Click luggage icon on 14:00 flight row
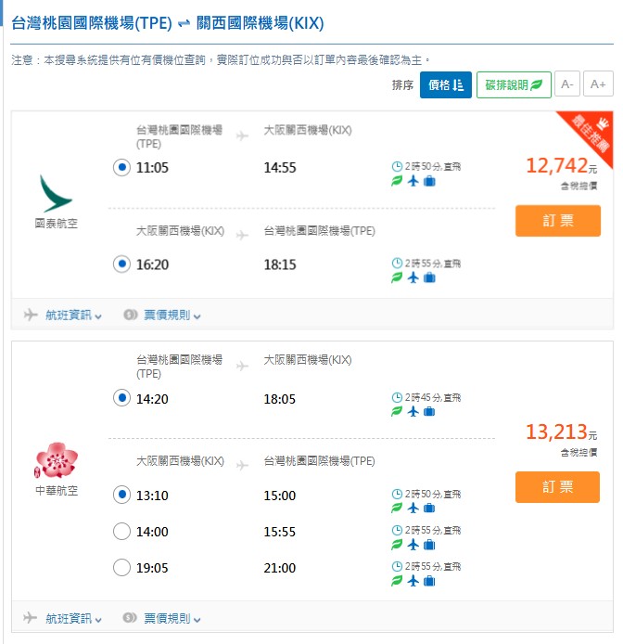 429,545
